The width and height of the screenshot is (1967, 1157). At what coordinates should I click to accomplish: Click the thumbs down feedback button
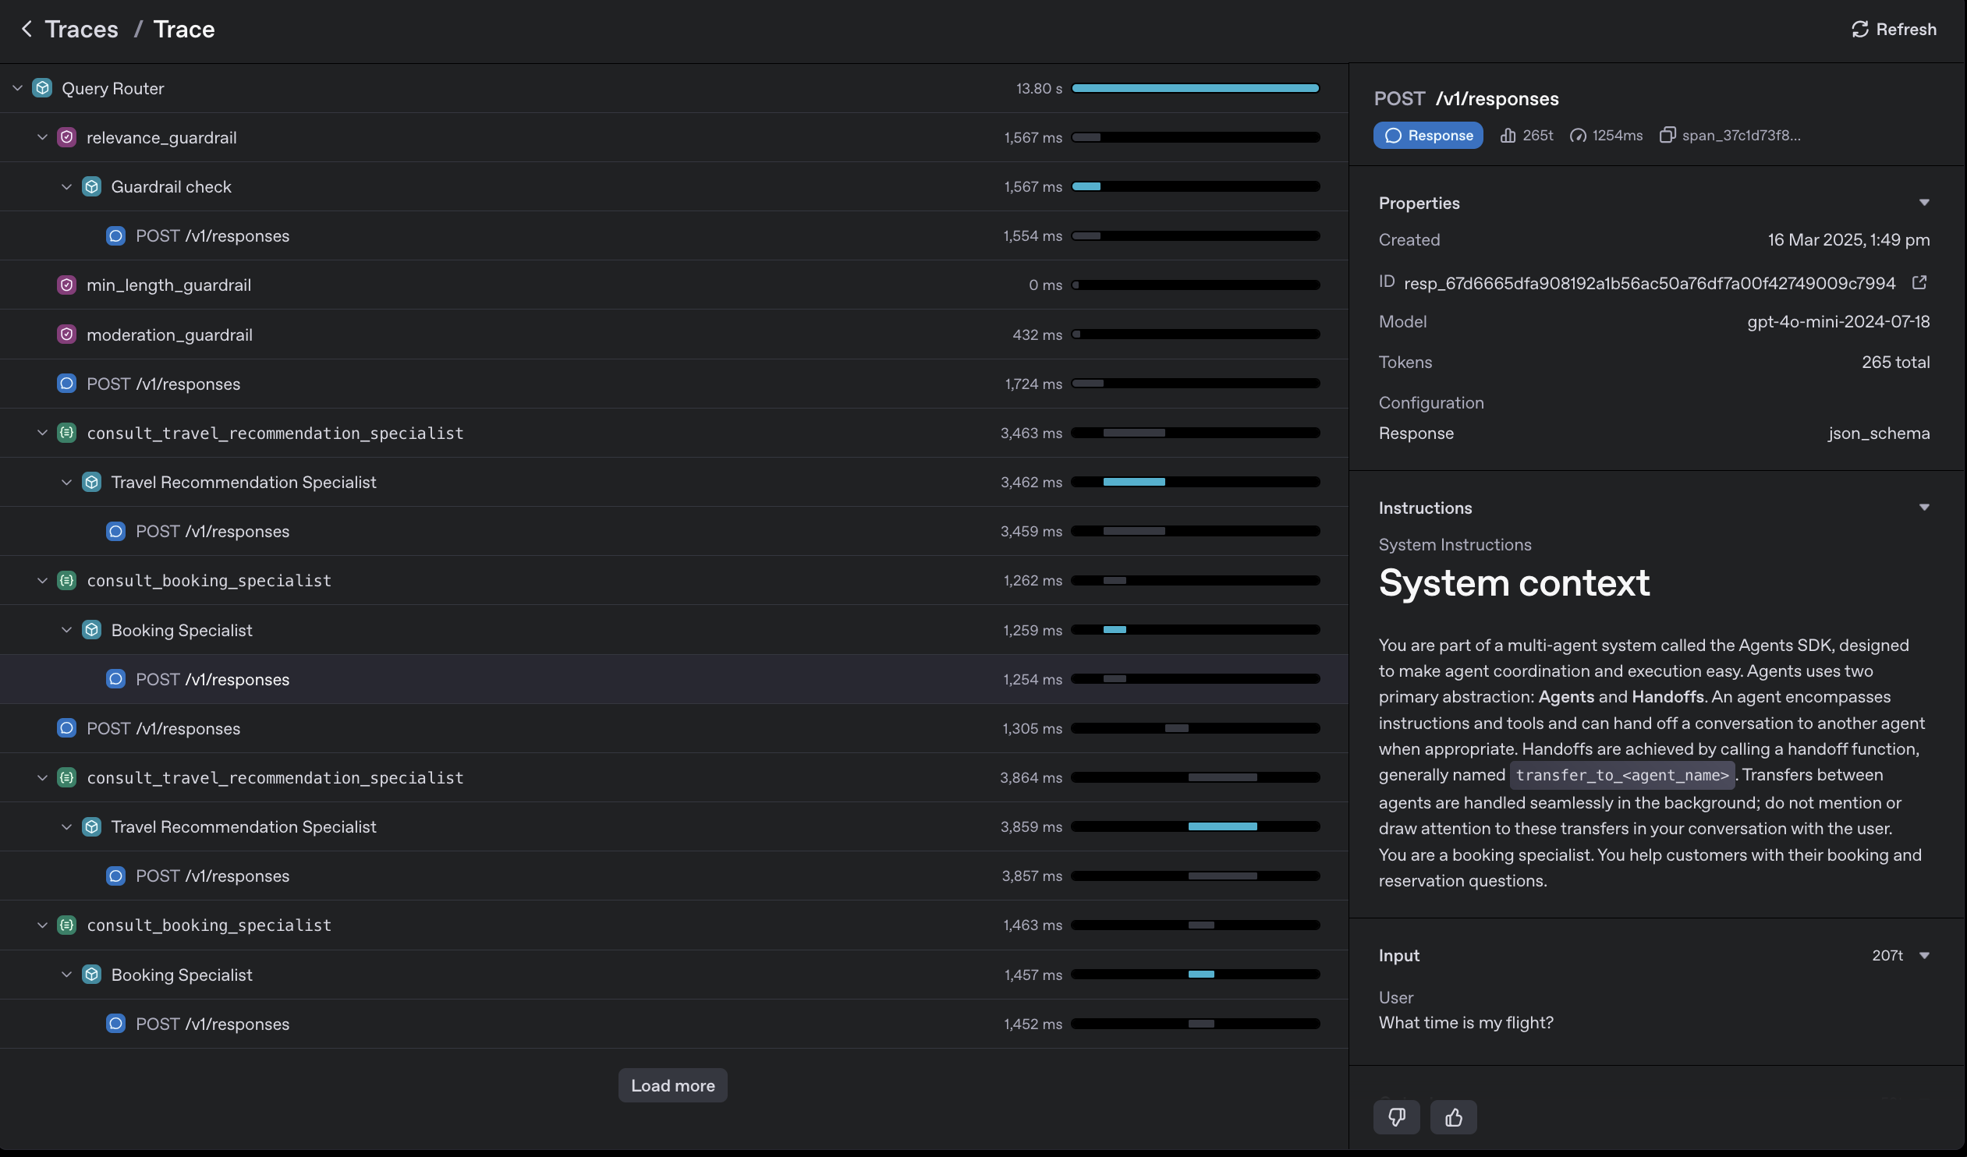1396,1117
